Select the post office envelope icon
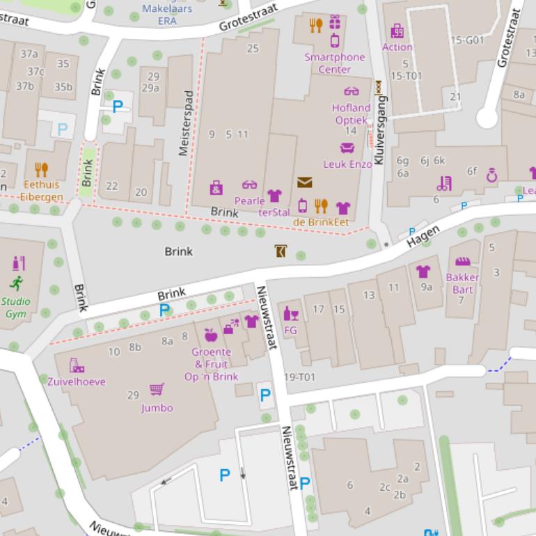536x536 pixels. tap(304, 182)
